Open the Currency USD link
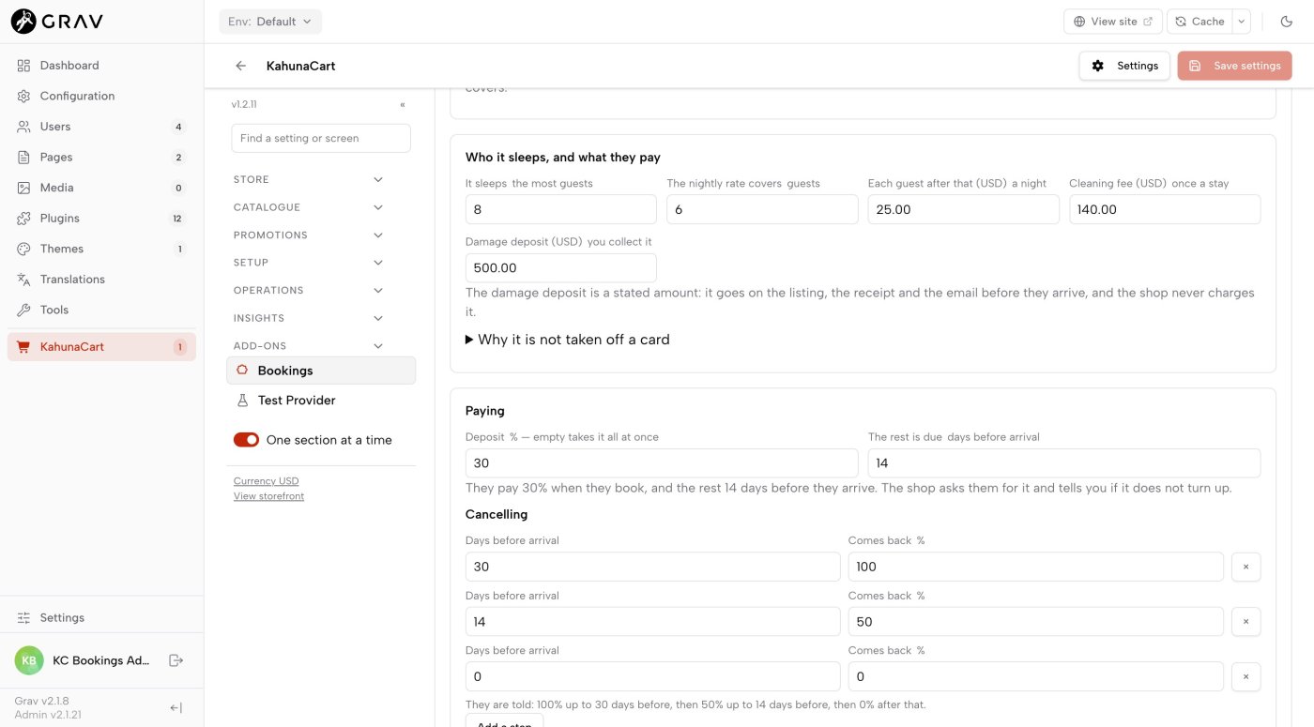The width and height of the screenshot is (1314, 727). coord(266,481)
